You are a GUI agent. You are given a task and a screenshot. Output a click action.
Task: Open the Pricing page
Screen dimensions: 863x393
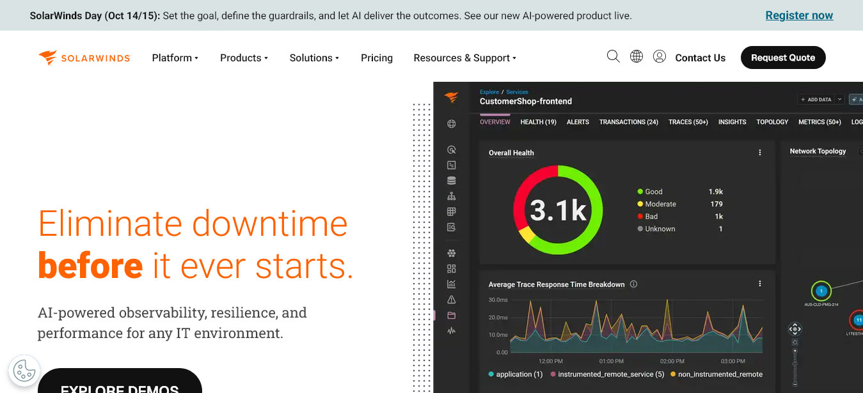pyautogui.click(x=377, y=58)
